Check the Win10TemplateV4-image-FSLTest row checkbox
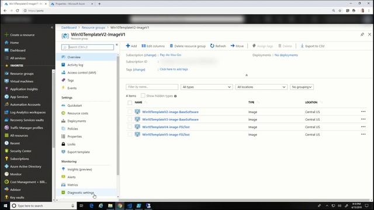The height and width of the screenshot is (210, 374). pyautogui.click(x=130, y=127)
